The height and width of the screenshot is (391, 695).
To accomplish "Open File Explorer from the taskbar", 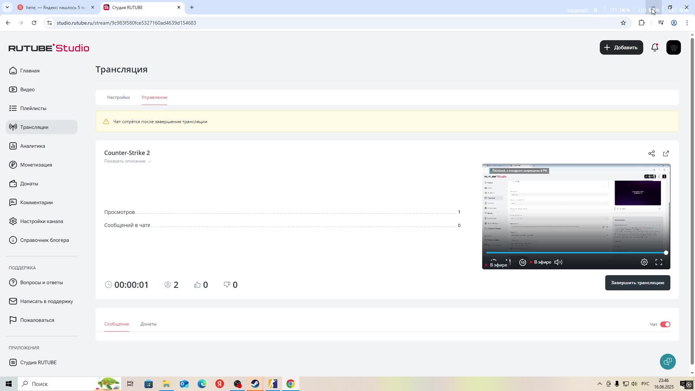I will (x=166, y=384).
